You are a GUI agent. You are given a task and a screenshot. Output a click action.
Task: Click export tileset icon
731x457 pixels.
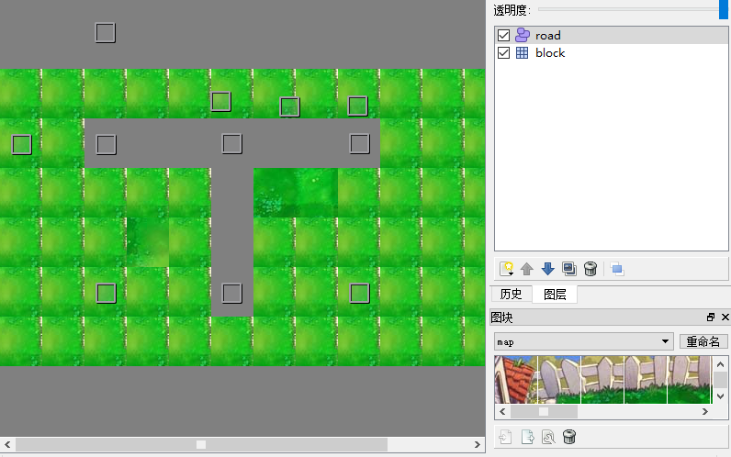click(527, 437)
